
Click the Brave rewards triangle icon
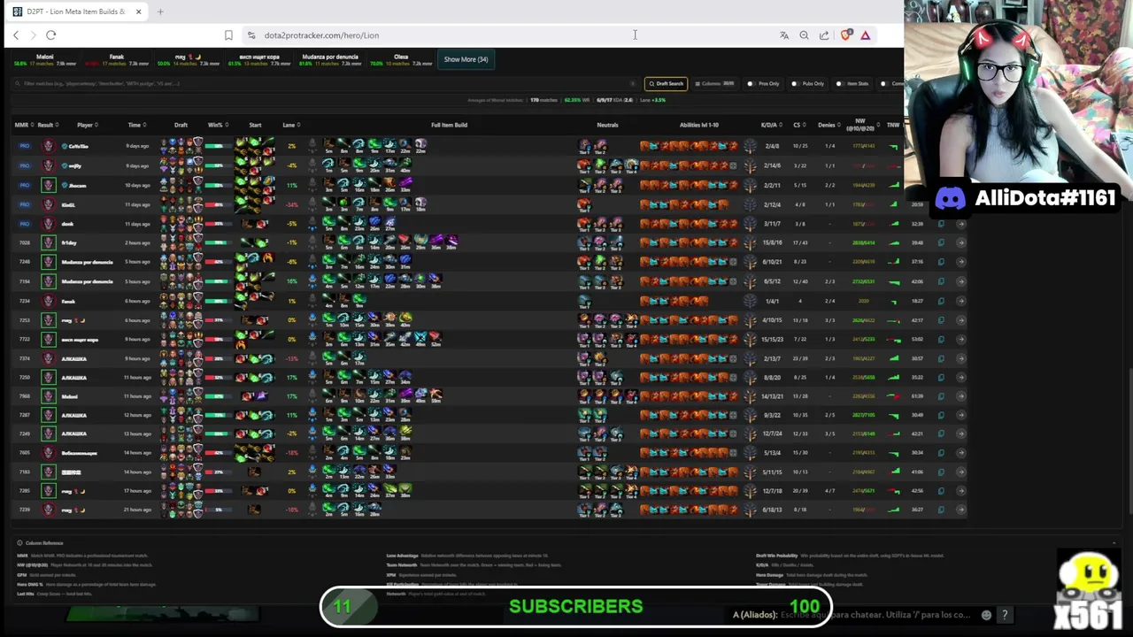coord(866,35)
